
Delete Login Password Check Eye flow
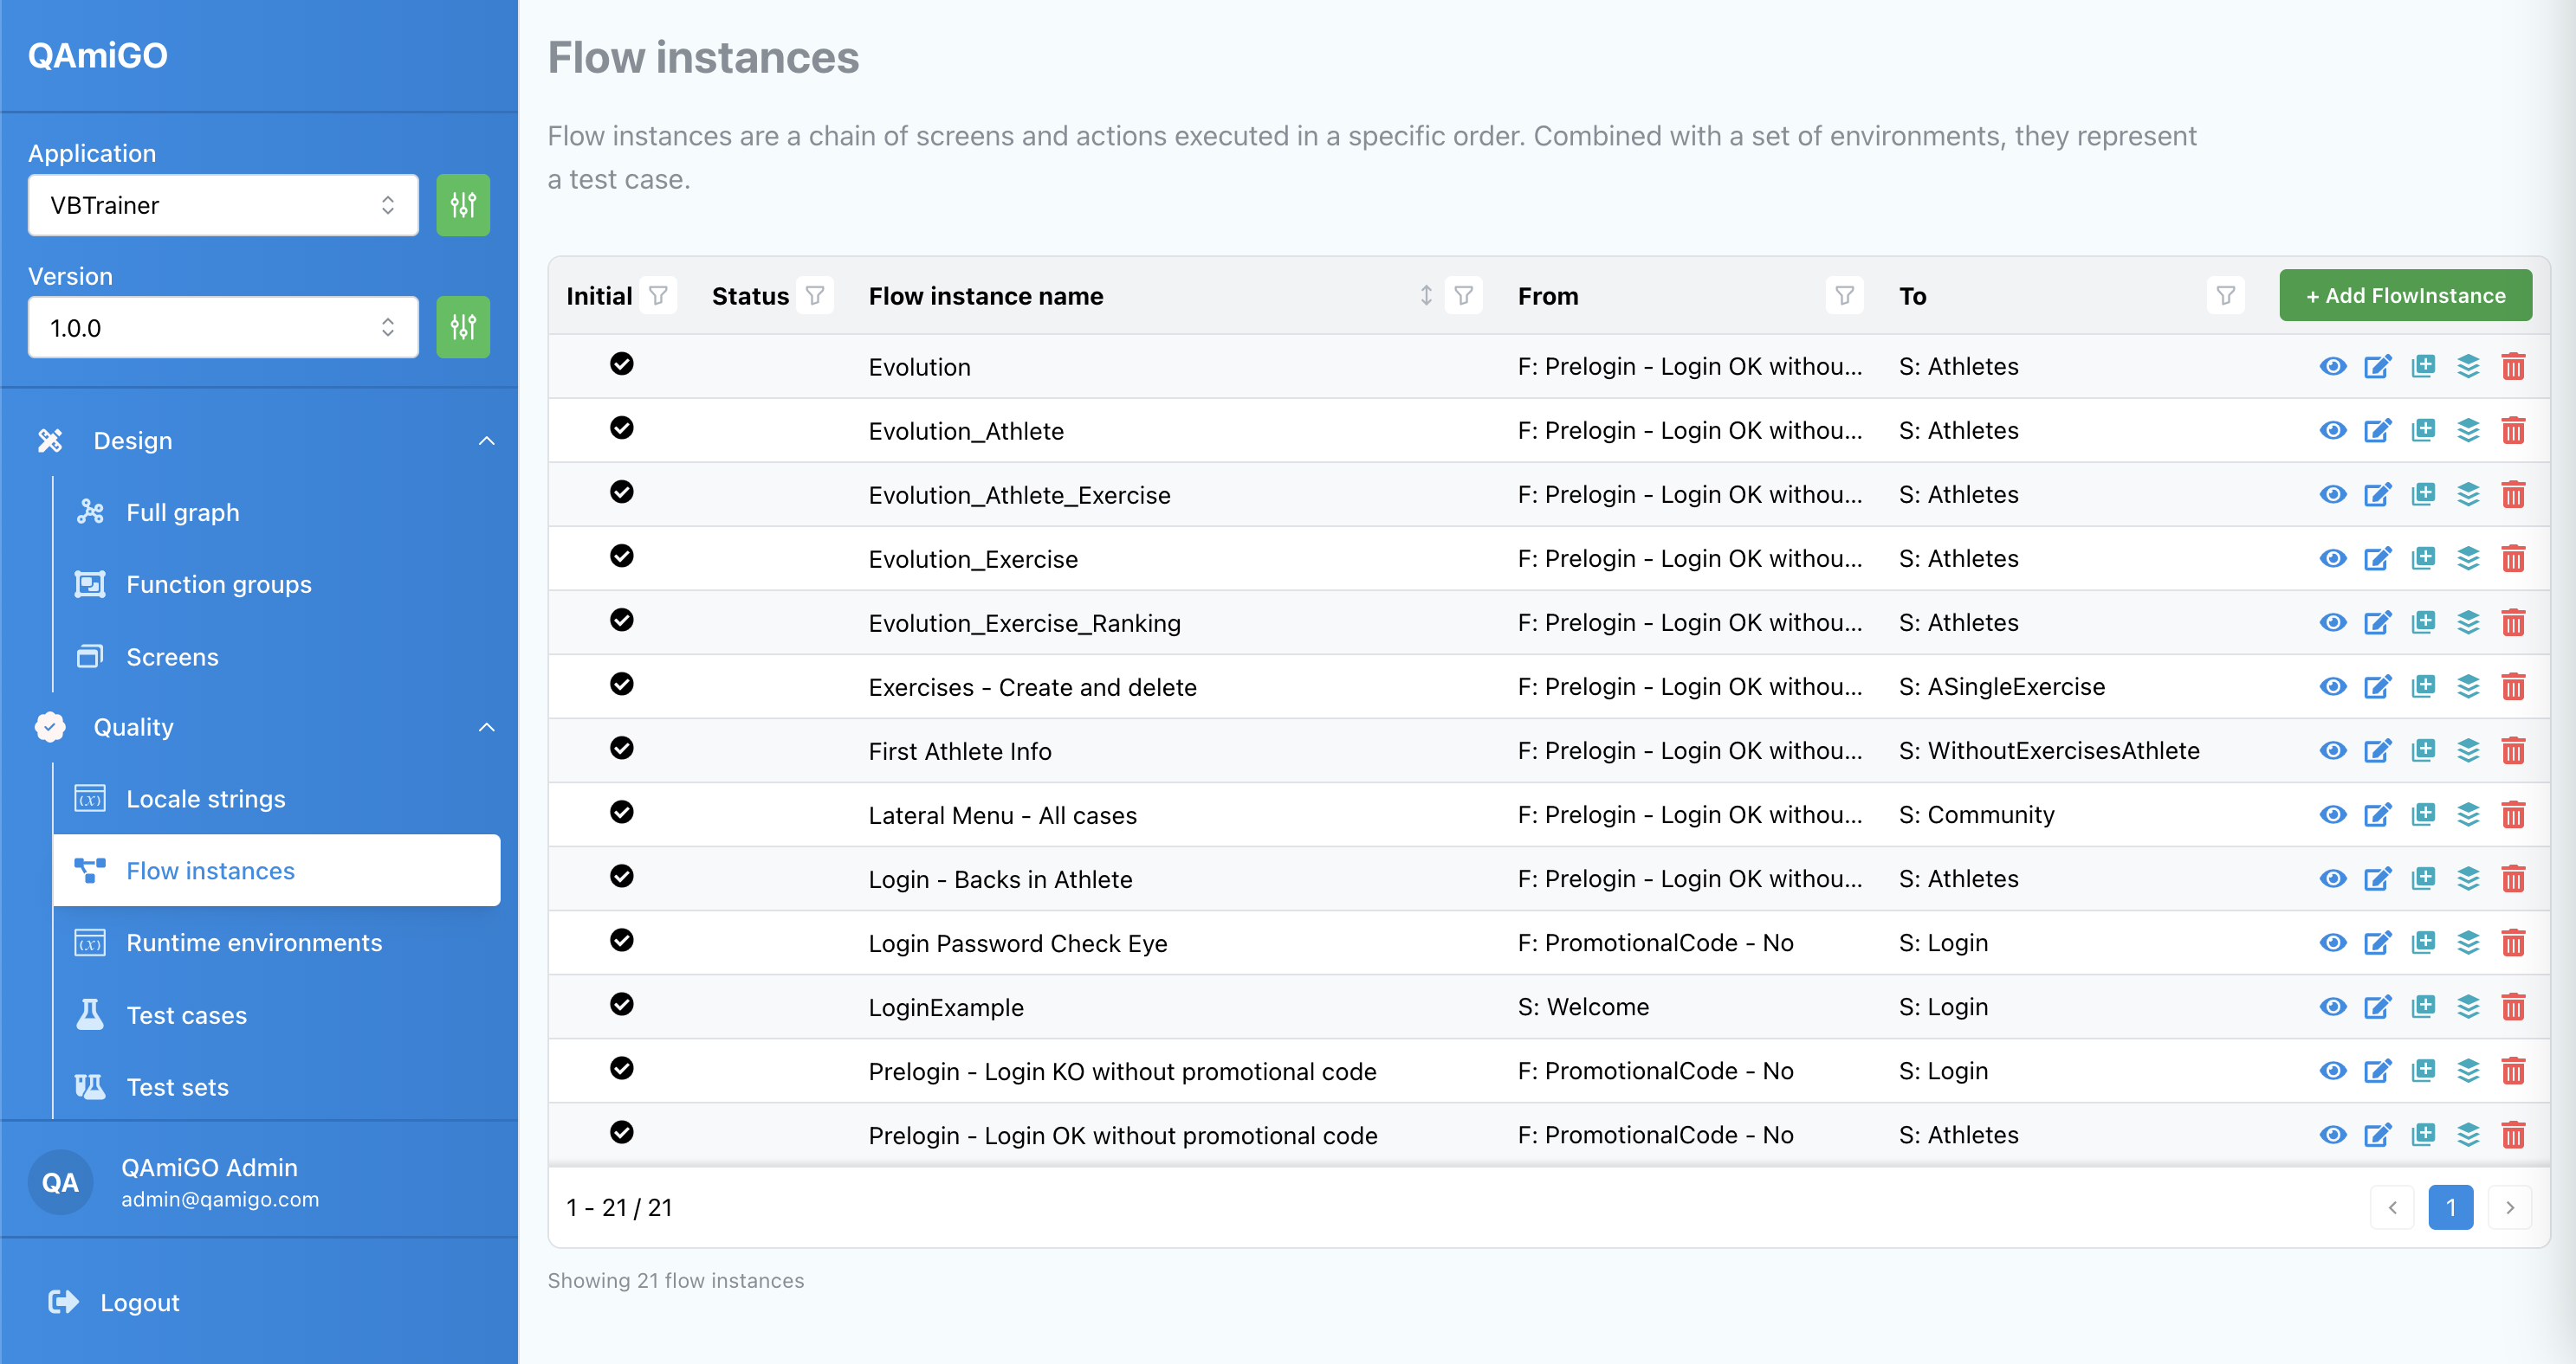pyautogui.click(x=2513, y=943)
